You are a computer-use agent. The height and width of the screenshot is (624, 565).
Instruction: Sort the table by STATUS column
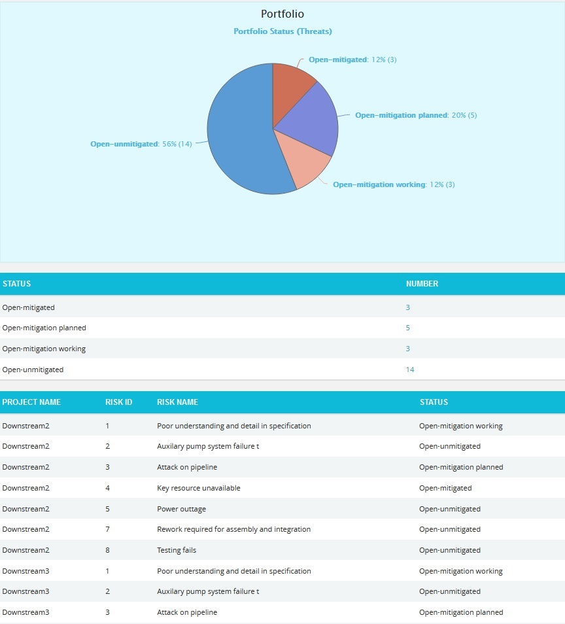click(x=16, y=283)
